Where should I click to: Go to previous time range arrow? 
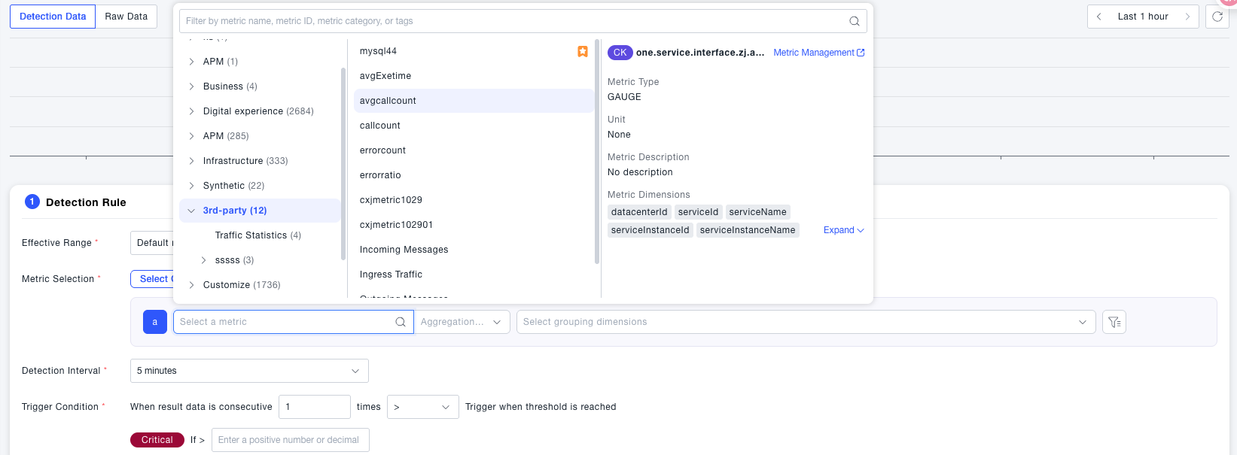[1099, 17]
